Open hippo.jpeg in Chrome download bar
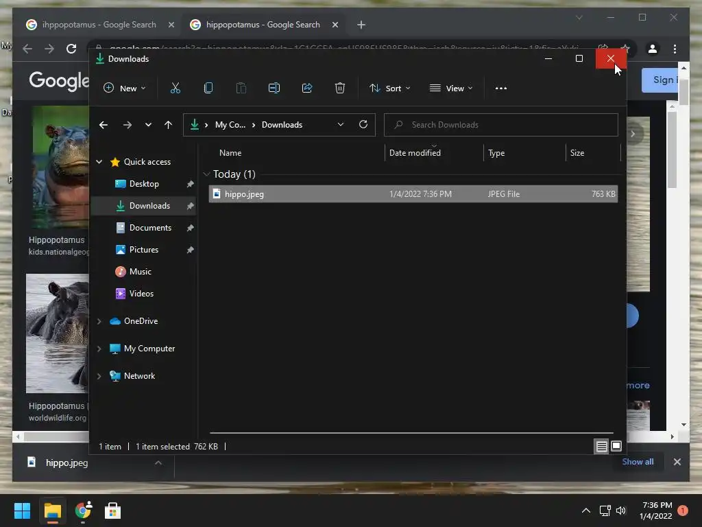This screenshot has width=702, height=527. (66, 462)
